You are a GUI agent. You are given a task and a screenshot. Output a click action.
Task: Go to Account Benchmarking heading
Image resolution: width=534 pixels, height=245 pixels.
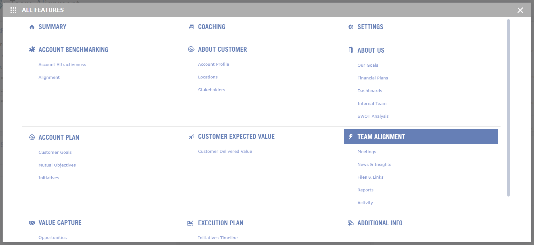[x=73, y=50]
